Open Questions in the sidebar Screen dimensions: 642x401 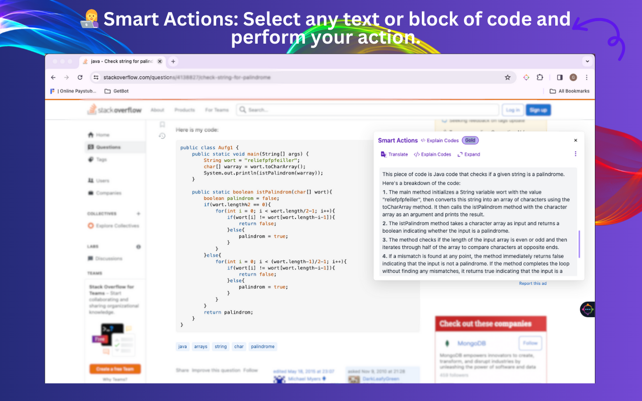pos(104,147)
